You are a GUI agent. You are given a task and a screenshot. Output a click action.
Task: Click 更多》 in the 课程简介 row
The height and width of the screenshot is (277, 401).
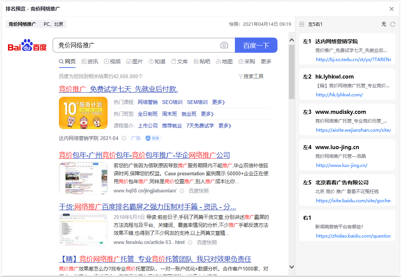(225, 126)
